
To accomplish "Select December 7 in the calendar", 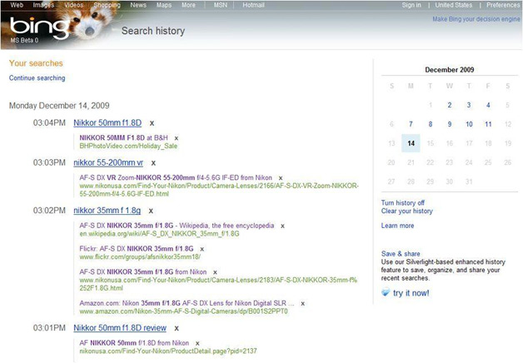I will [x=411, y=124].
